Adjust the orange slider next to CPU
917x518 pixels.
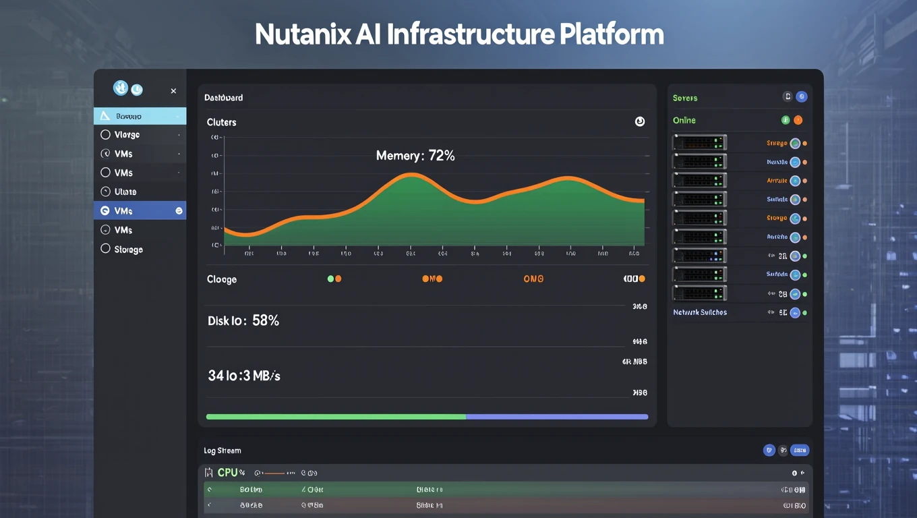tap(275, 473)
